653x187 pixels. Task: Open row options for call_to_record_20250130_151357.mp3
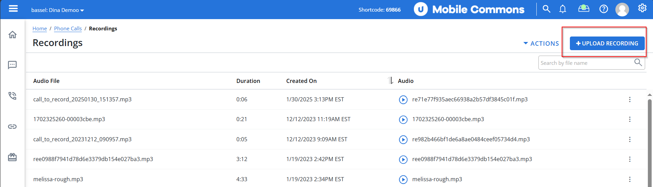[629, 100]
